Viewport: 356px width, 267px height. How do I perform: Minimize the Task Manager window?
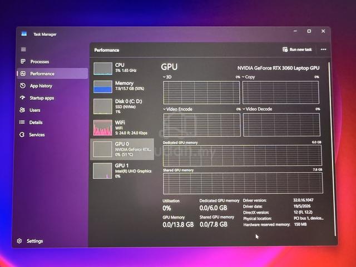pyautogui.click(x=295, y=31)
